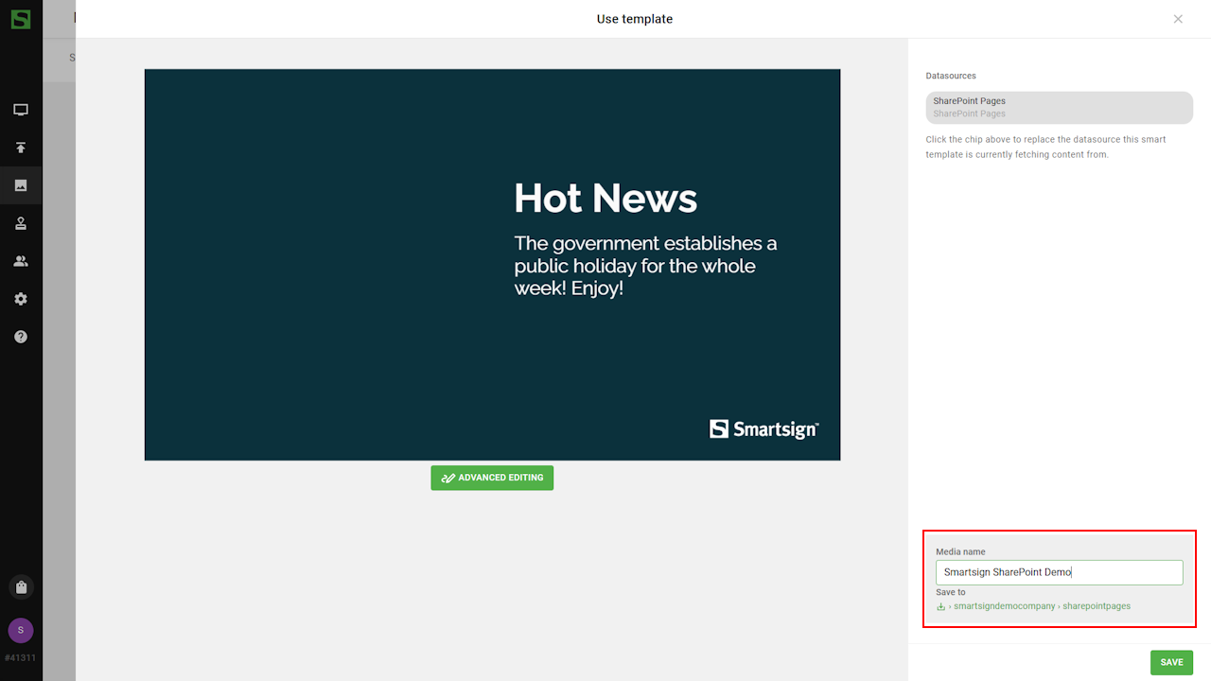Open the shopping bag store icon
Screen dimensions: 1211x681
[x=21, y=586]
